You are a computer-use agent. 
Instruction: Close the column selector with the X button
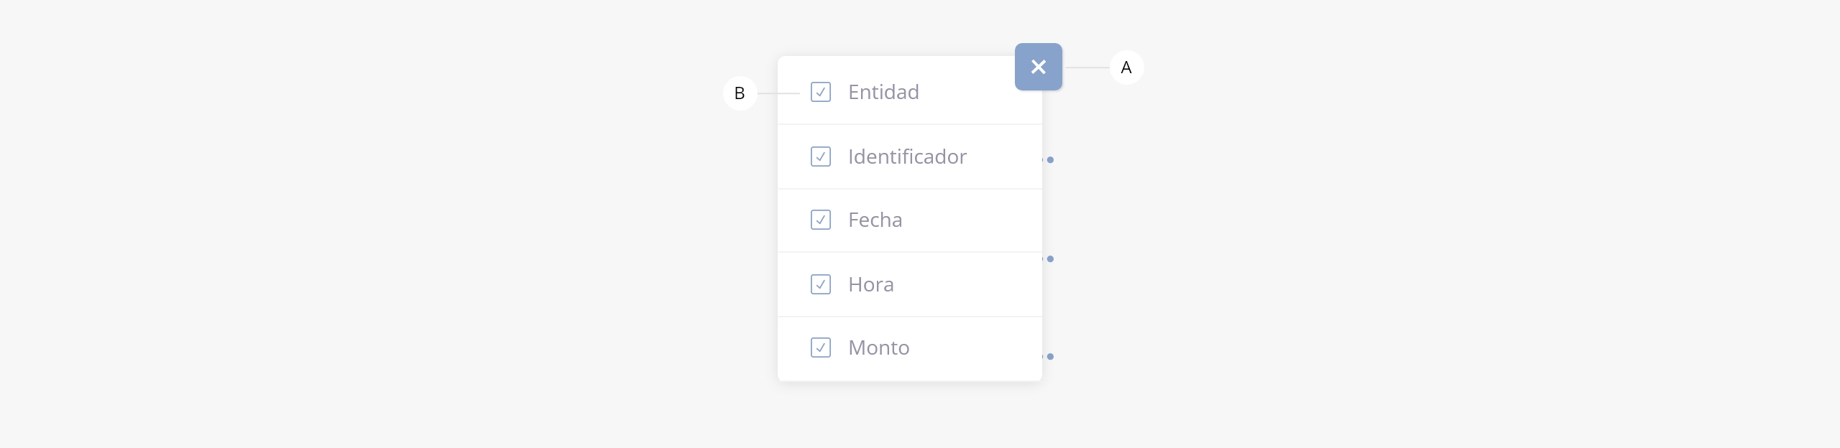[1038, 67]
